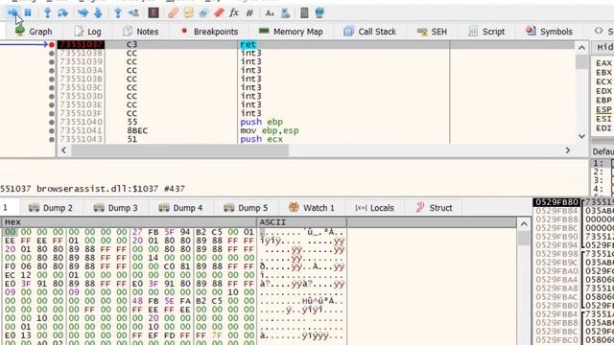Click the disassembly horizontal scroll left arrow
Viewport: 614px width, 345px height.
pyautogui.click(x=64, y=150)
